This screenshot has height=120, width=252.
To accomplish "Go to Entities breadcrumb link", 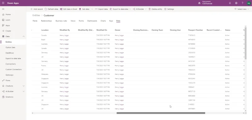I will [36, 15].
